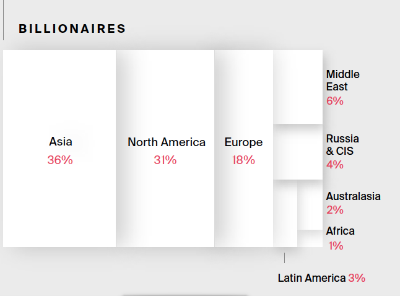This screenshot has height=296, width=400.
Task: Click the BILLIONAIRES heading
Action: click(x=72, y=28)
